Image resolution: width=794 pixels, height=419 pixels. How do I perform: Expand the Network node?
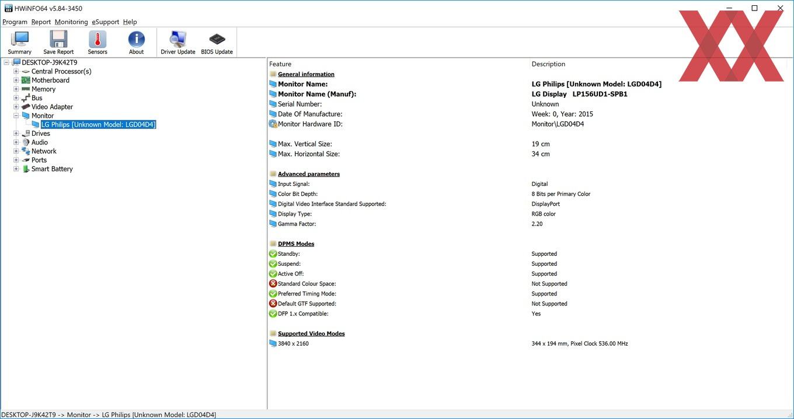click(x=16, y=151)
